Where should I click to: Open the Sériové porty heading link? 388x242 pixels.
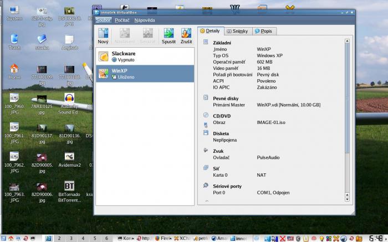227,186
